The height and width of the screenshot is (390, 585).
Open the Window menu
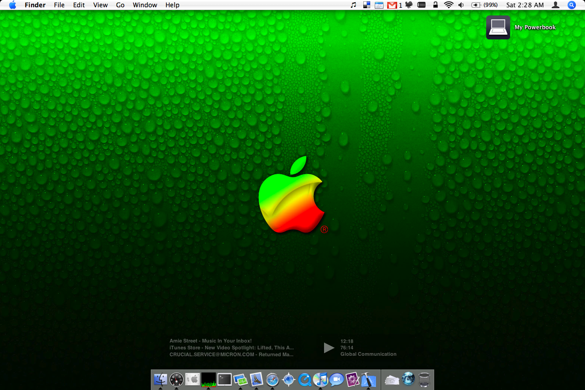(x=145, y=5)
